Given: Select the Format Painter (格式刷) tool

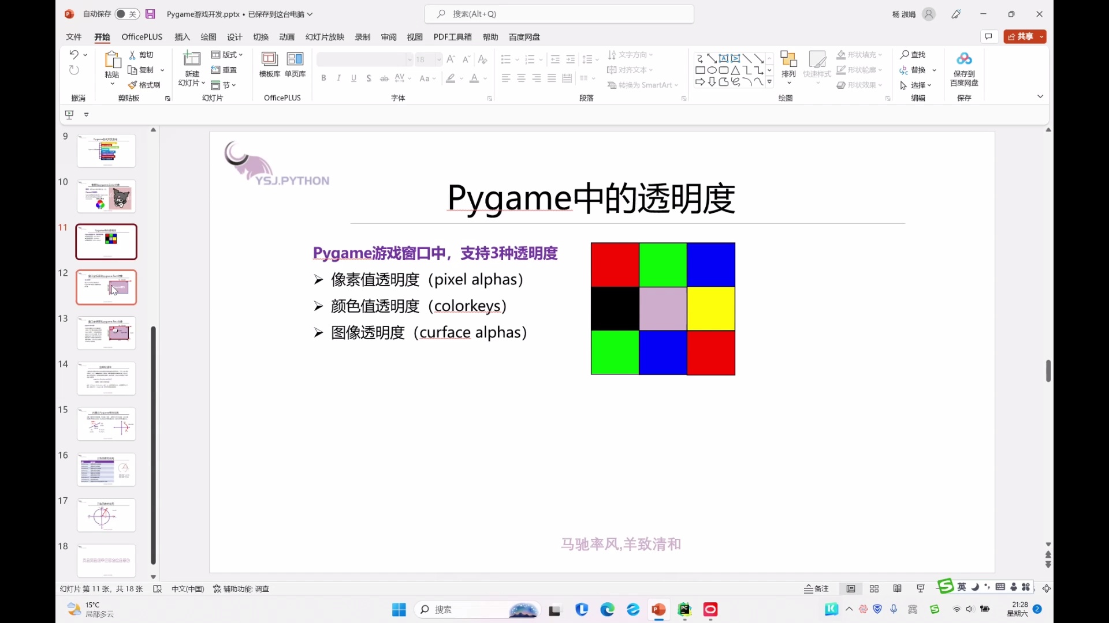Looking at the screenshot, I should tap(144, 85).
